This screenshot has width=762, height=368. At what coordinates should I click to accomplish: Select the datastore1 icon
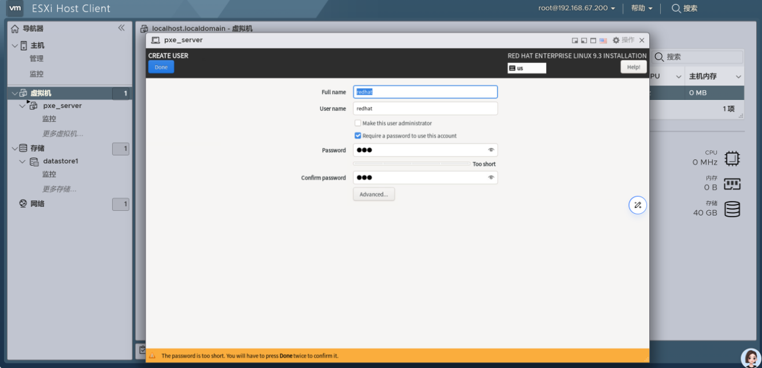[34, 162]
